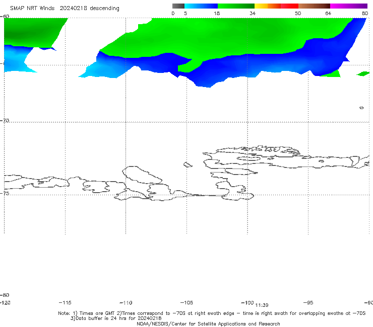Click the longitude label '-115'
This screenshot has width=373, height=327.
pos(65,302)
